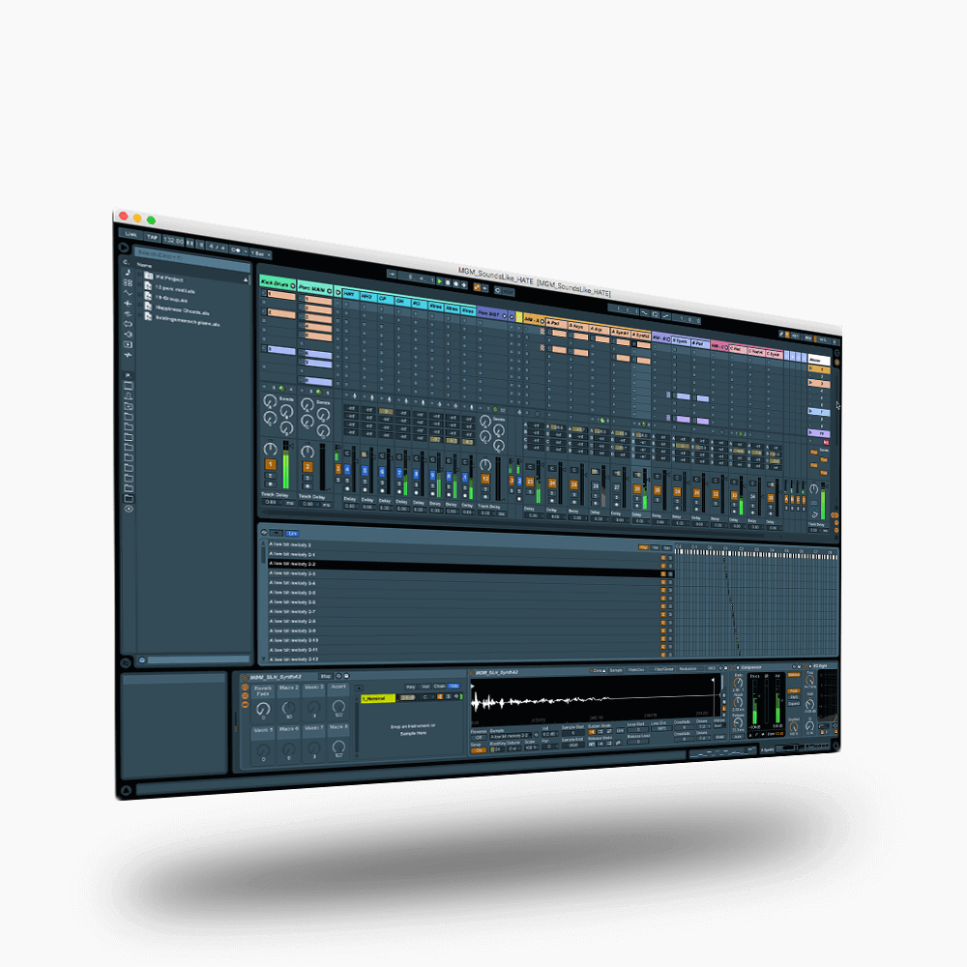Click the MIDI overdub plus button
Screen dimensions: 967x967
click(464, 285)
